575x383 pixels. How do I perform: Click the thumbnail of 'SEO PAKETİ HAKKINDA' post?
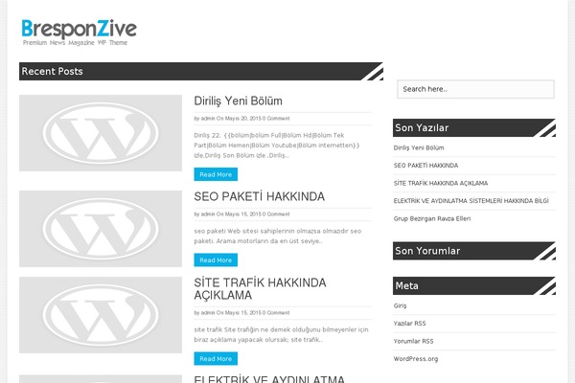[x=101, y=229]
